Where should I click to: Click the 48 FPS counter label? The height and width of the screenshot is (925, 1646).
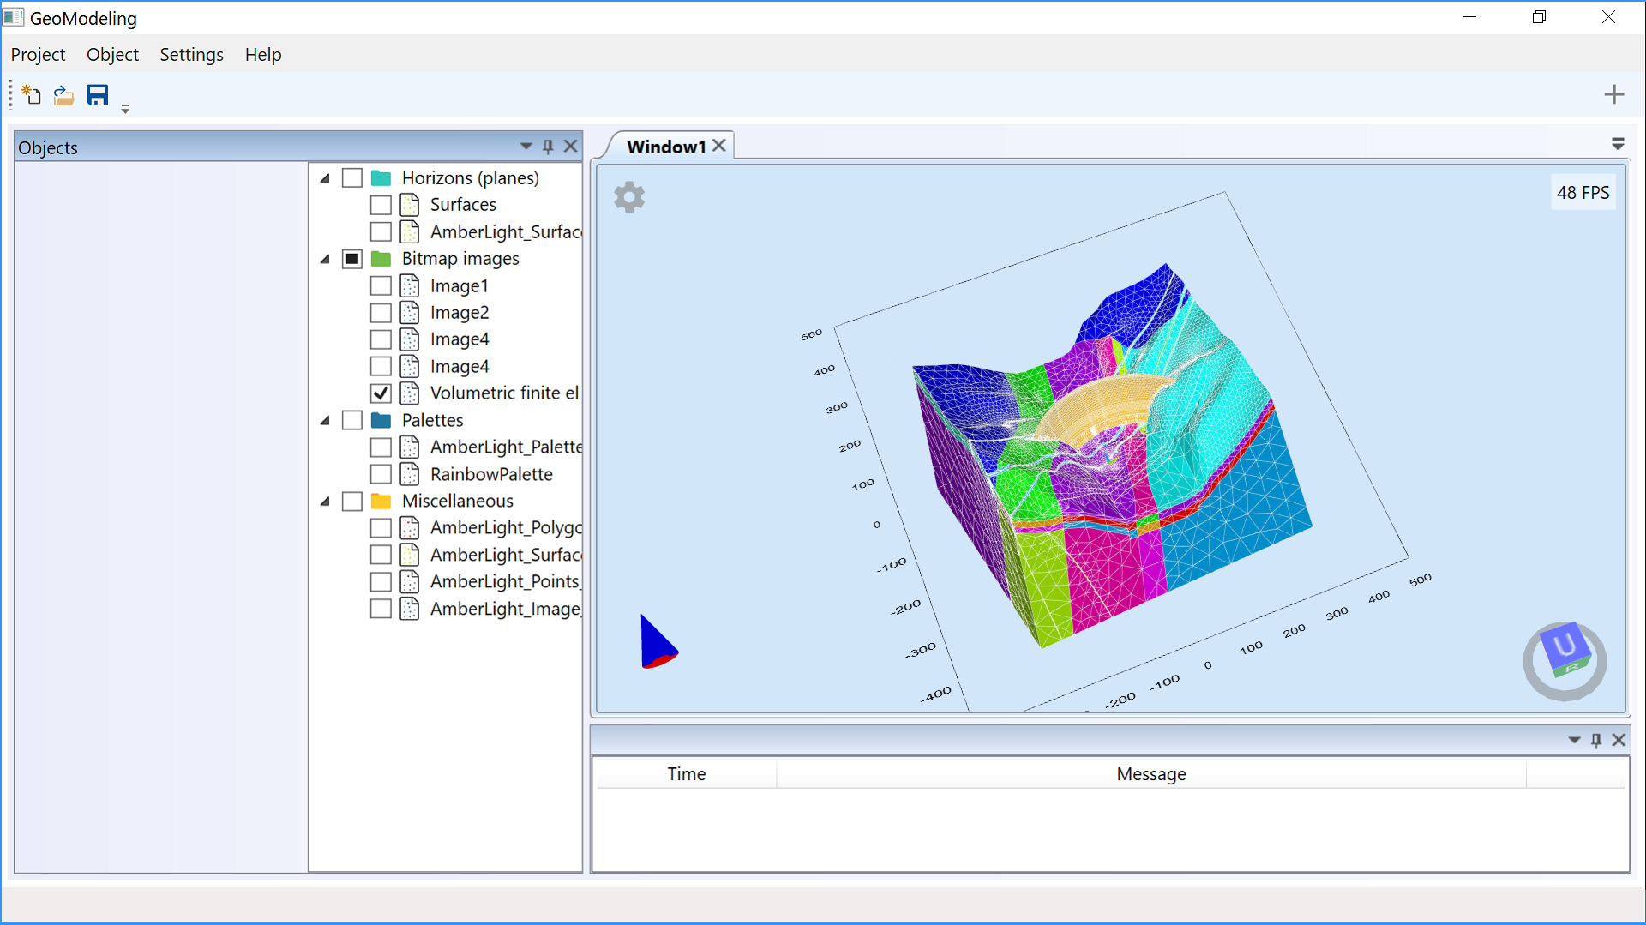(1583, 193)
